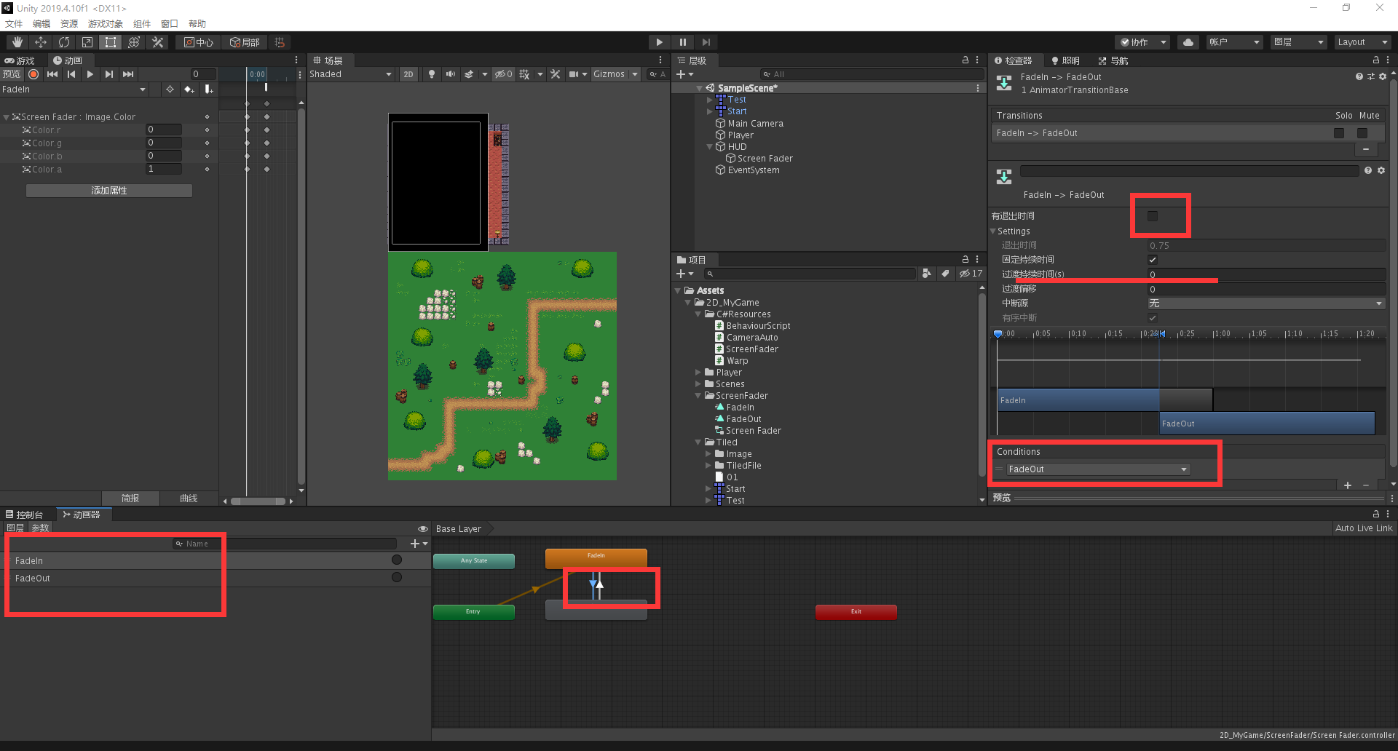Image resolution: width=1398 pixels, height=751 pixels.
Task: Select the Rotate tool
Action: [x=64, y=41]
